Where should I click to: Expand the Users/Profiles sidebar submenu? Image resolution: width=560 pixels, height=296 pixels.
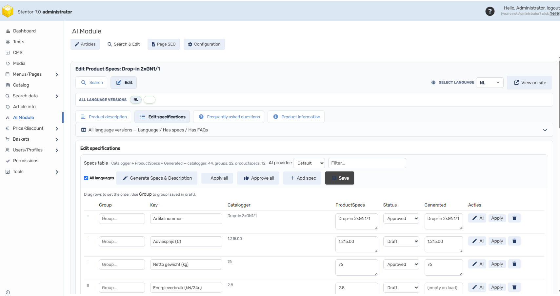57,150
